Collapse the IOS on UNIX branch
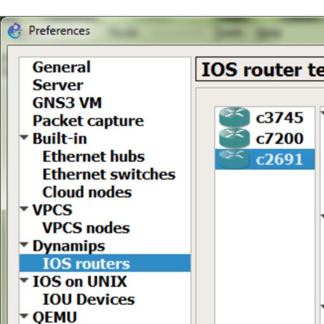The height and width of the screenshot is (324, 324). (x=24, y=280)
